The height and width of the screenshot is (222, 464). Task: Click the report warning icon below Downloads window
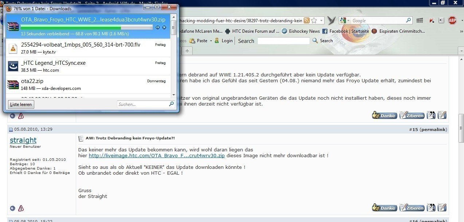tap(21, 116)
